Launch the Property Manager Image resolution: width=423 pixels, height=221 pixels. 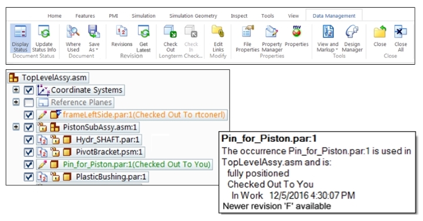(x=271, y=38)
